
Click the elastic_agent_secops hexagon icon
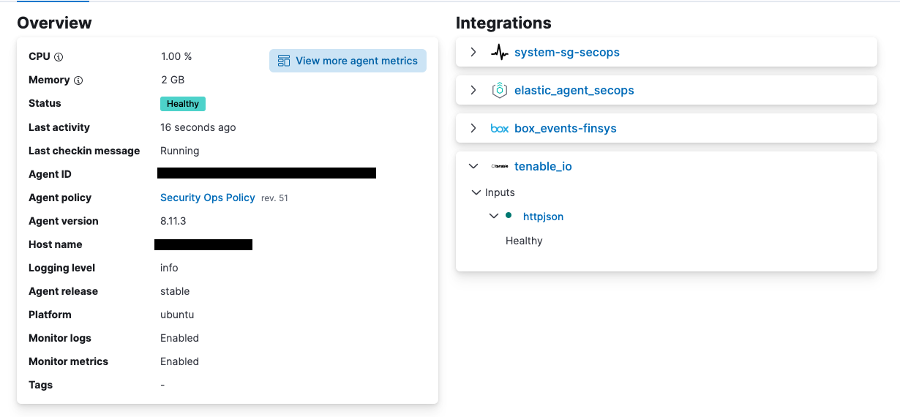[500, 91]
